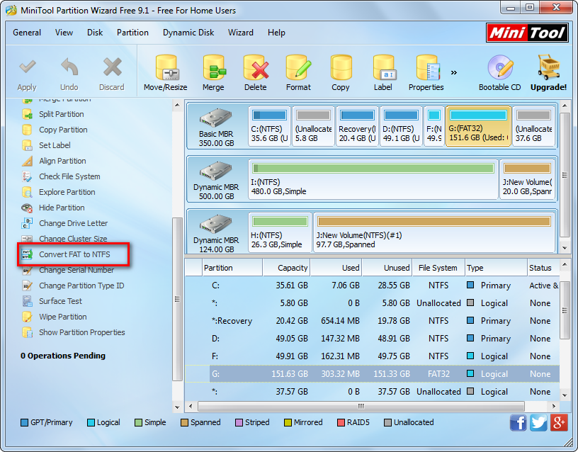
Task: Click Convert FAT to NTFS
Action: tap(66, 254)
